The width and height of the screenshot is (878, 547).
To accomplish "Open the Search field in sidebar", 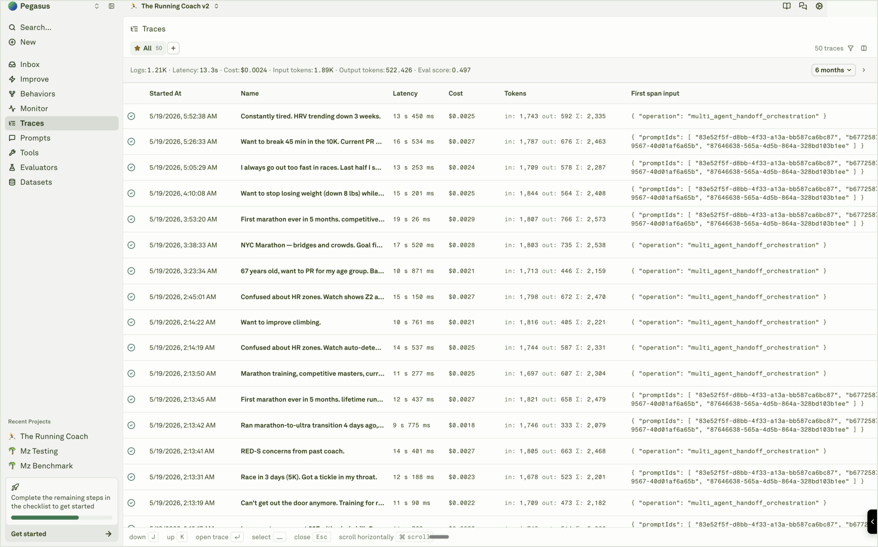I will point(62,27).
